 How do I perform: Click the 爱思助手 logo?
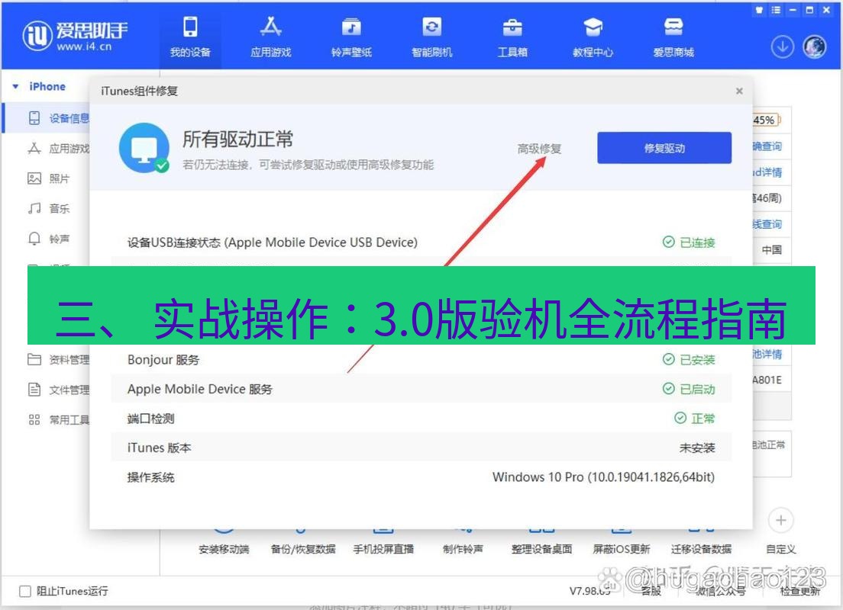(76, 35)
